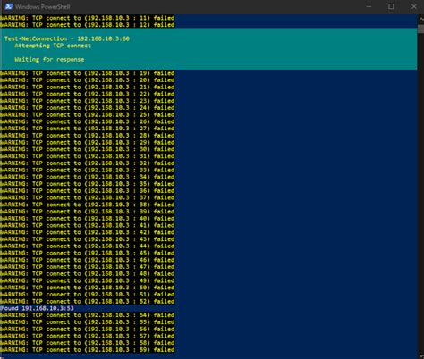This screenshot has height=359, width=424.
Task: Click the warning line for port 21
Action: (x=88, y=87)
